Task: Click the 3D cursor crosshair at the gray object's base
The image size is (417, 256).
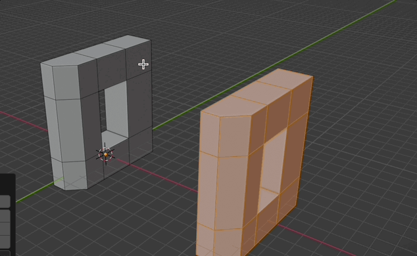Action: (106, 154)
